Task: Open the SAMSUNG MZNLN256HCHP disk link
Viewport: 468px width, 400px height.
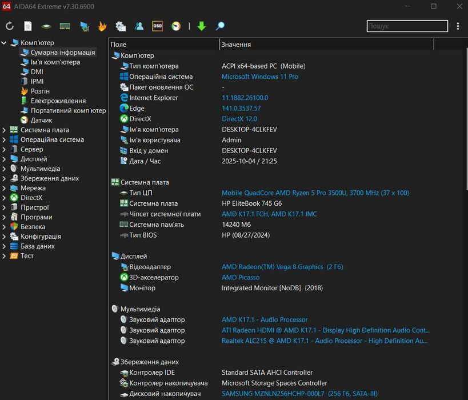Action: [299, 394]
